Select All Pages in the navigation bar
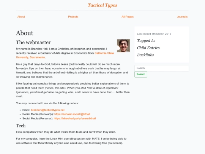Viewport: 205px width, 154px height. (x=128, y=17)
